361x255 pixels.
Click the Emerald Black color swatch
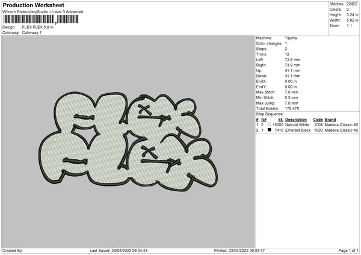pyautogui.click(x=269, y=130)
